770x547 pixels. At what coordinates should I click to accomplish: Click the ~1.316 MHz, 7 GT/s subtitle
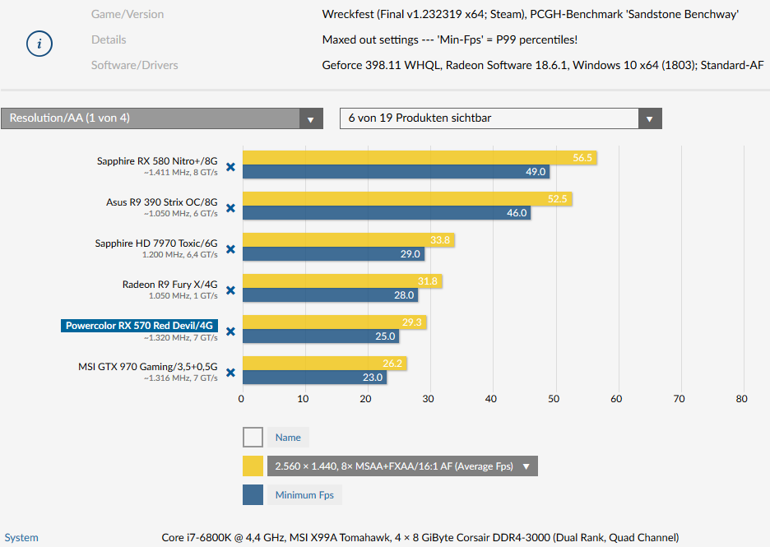click(181, 378)
